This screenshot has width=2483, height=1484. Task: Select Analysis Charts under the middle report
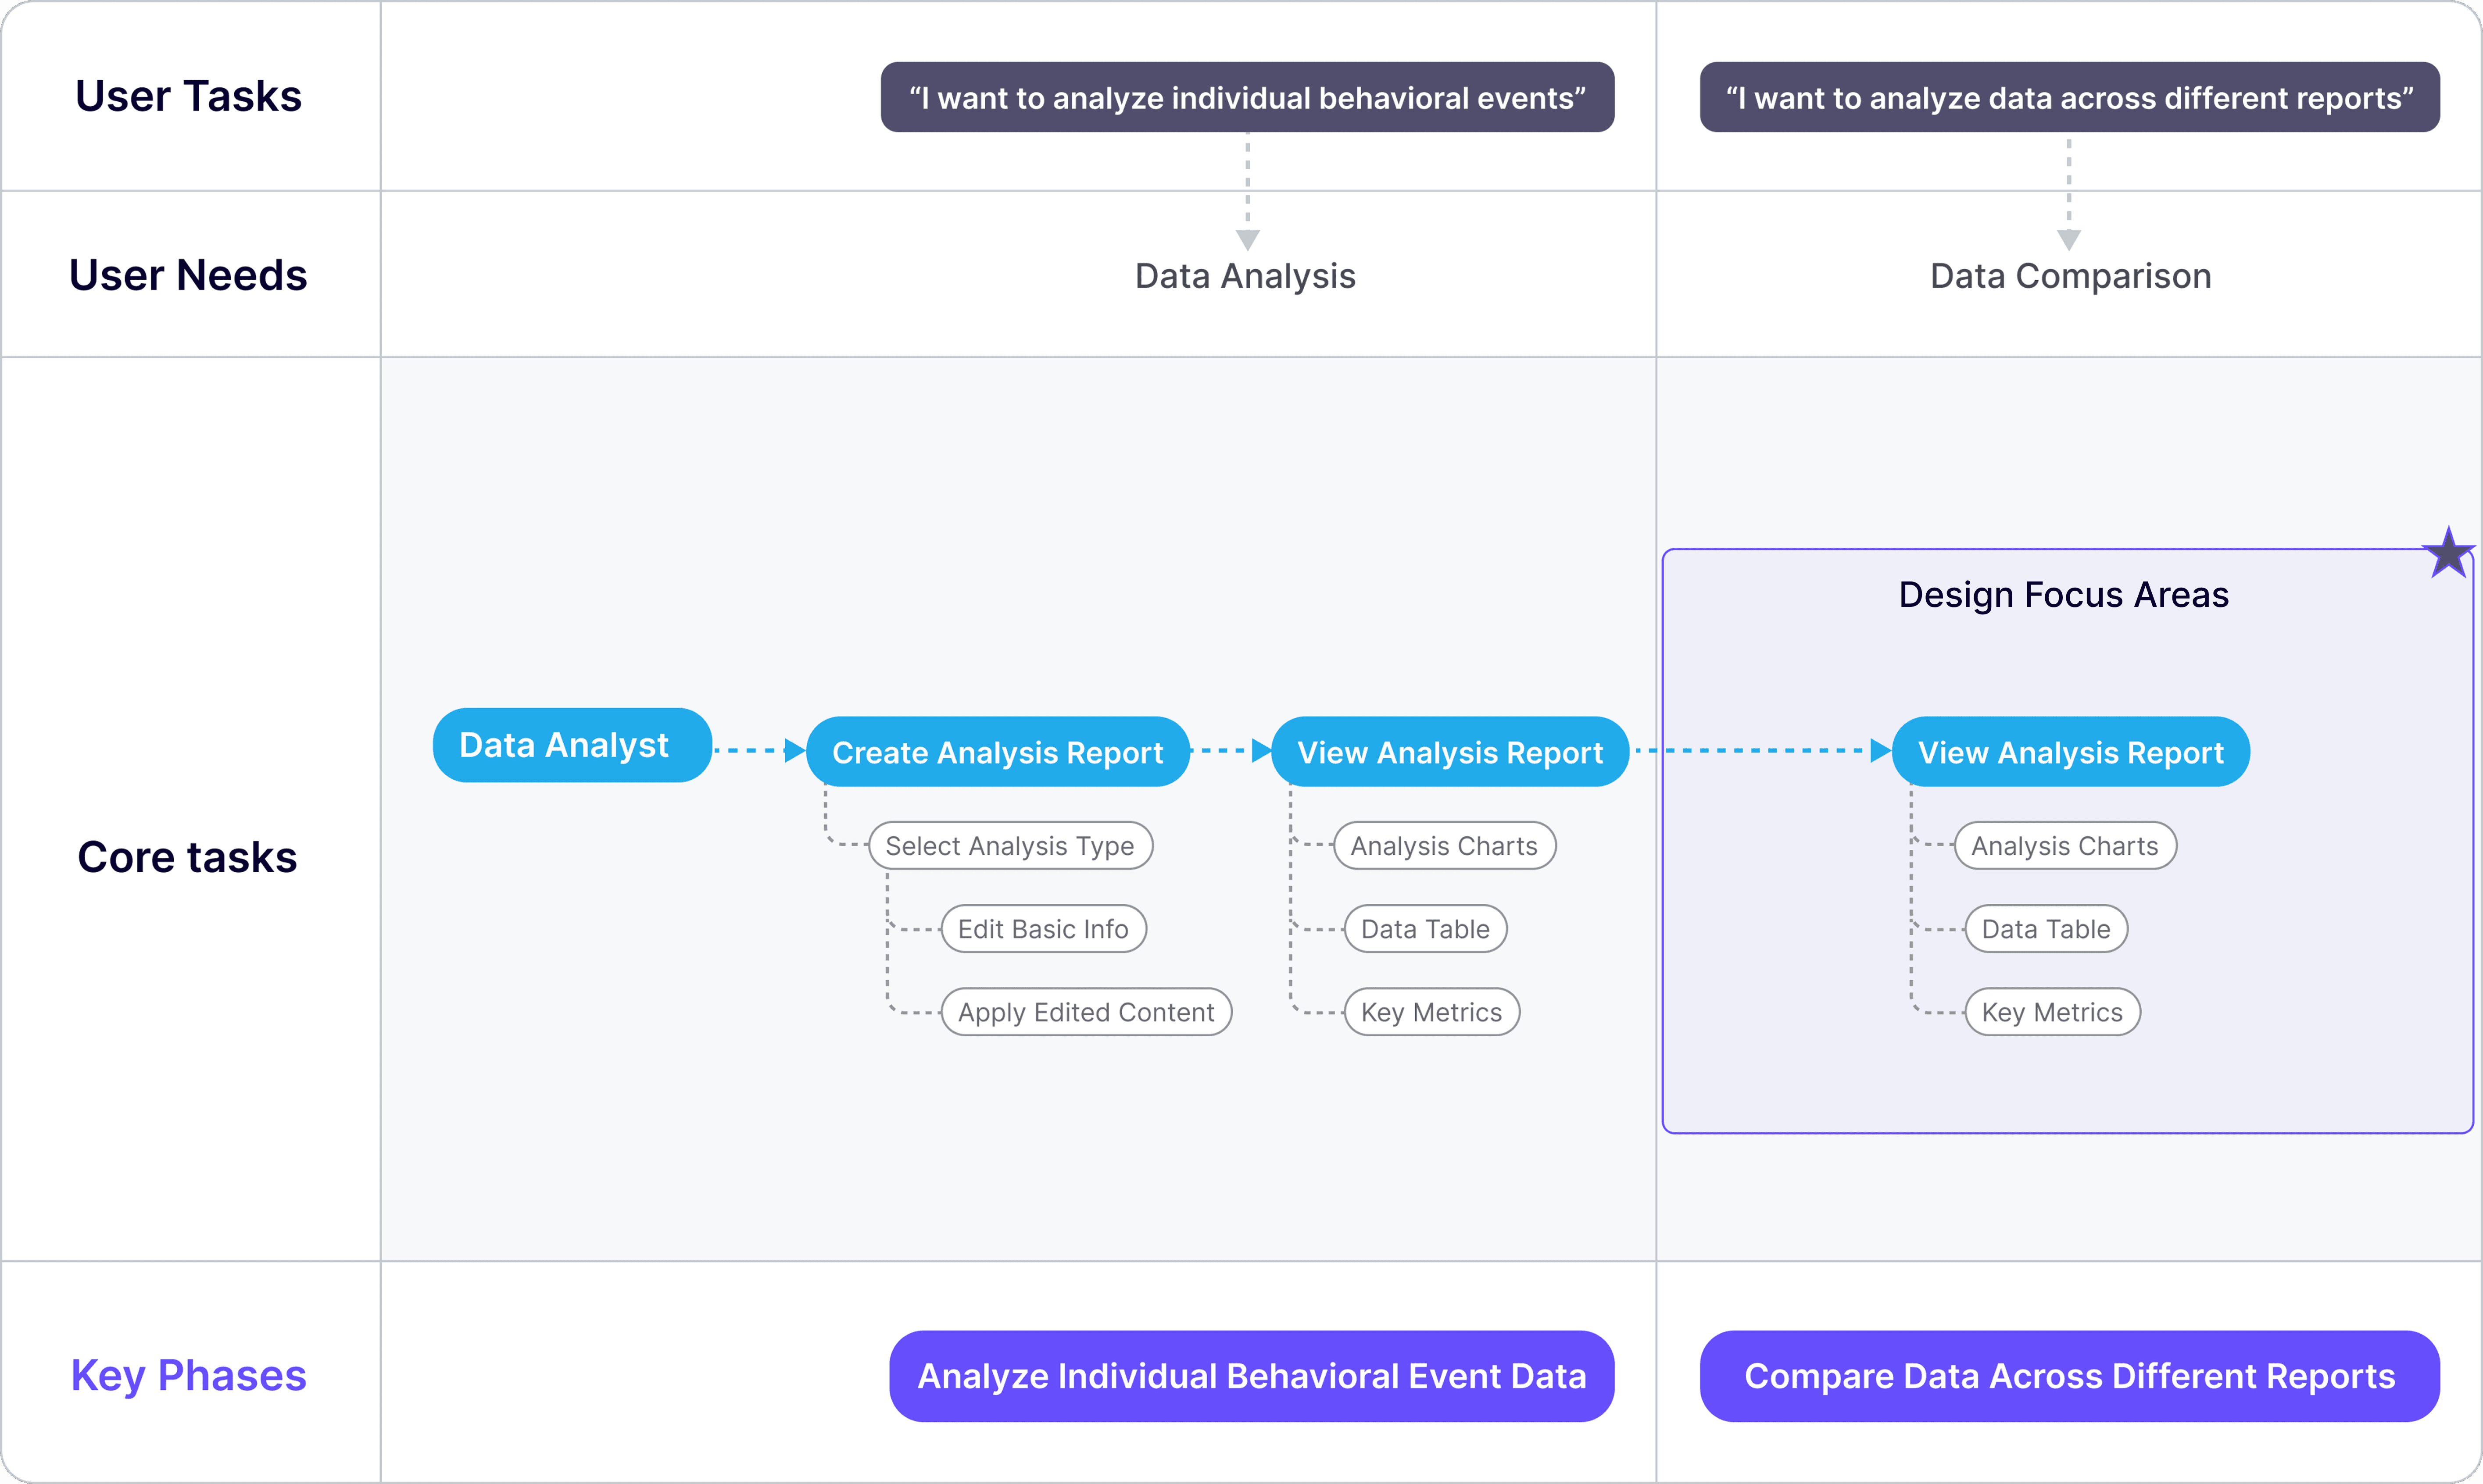click(x=1444, y=846)
